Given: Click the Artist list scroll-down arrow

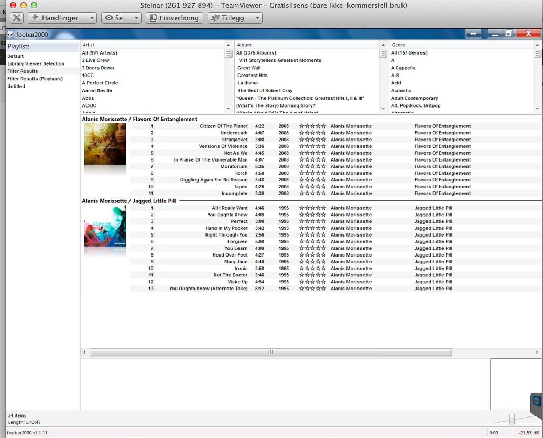Looking at the screenshot, I should [x=229, y=109].
